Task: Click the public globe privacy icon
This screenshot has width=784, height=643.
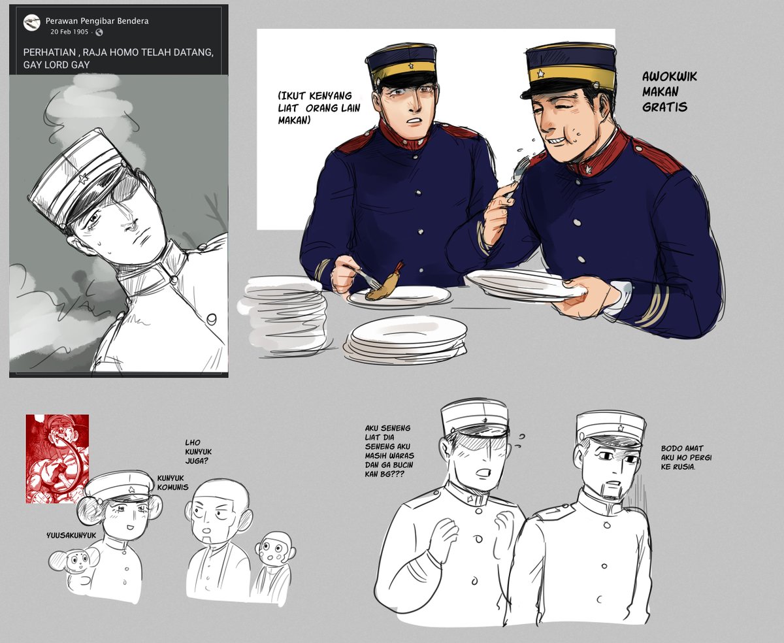Action: click(99, 32)
